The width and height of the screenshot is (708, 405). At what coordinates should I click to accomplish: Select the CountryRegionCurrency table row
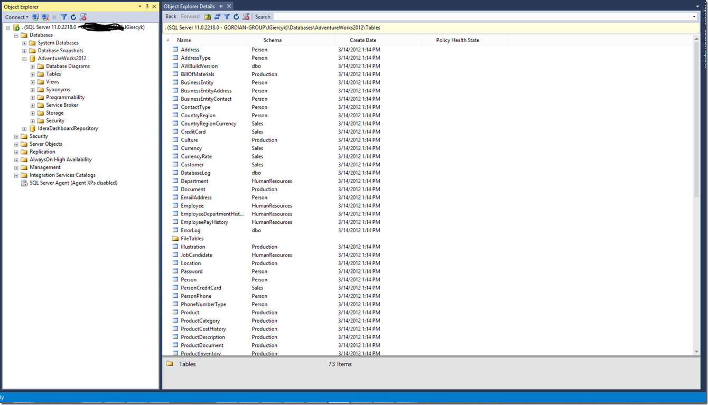pyautogui.click(x=338, y=124)
